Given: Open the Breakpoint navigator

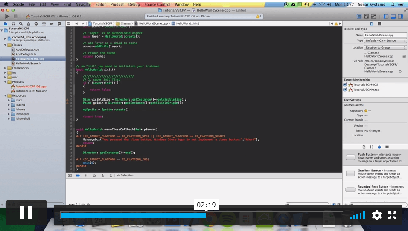Looking at the screenshot, I should pos(52,23).
